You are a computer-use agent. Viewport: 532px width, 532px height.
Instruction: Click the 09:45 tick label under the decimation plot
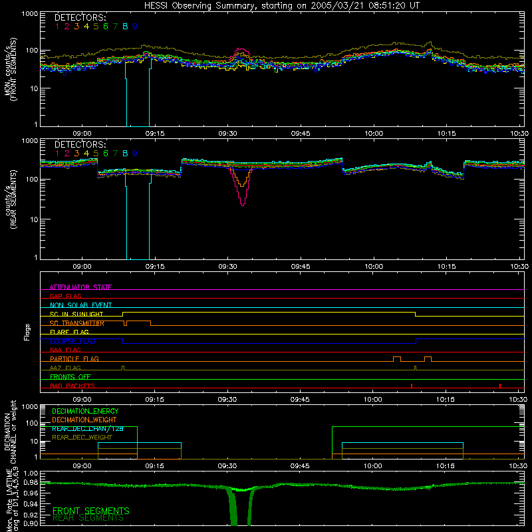[x=300, y=466]
